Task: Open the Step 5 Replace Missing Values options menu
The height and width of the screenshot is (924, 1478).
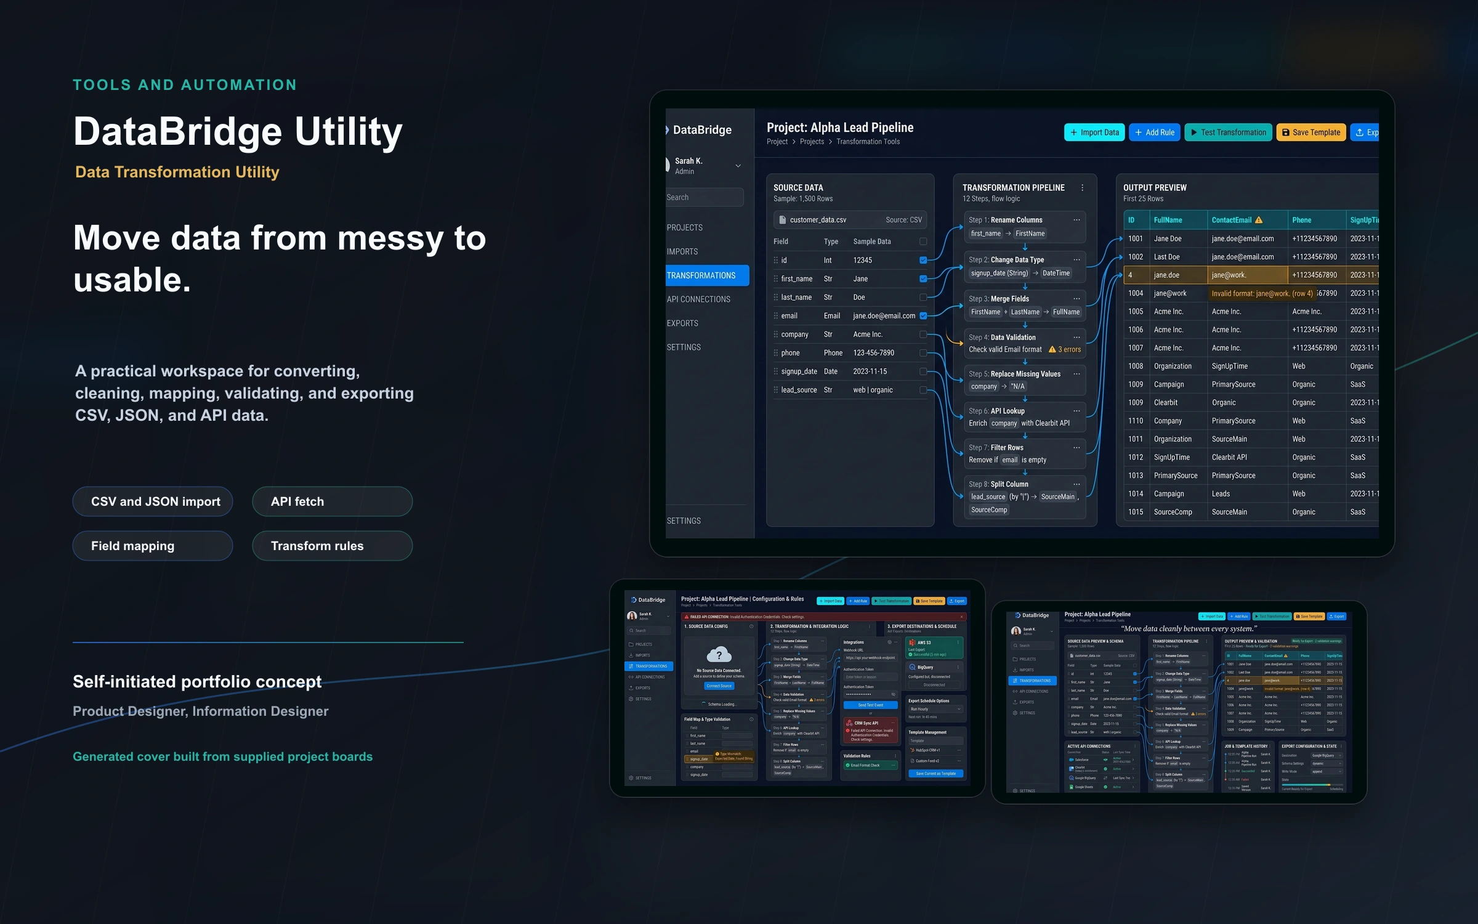Action: (x=1076, y=374)
